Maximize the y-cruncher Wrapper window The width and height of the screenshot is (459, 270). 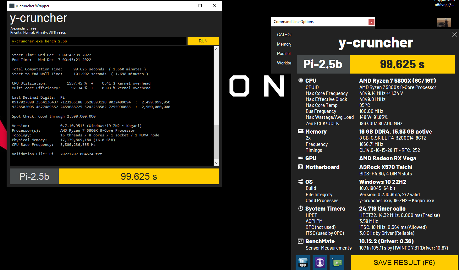[200, 6]
